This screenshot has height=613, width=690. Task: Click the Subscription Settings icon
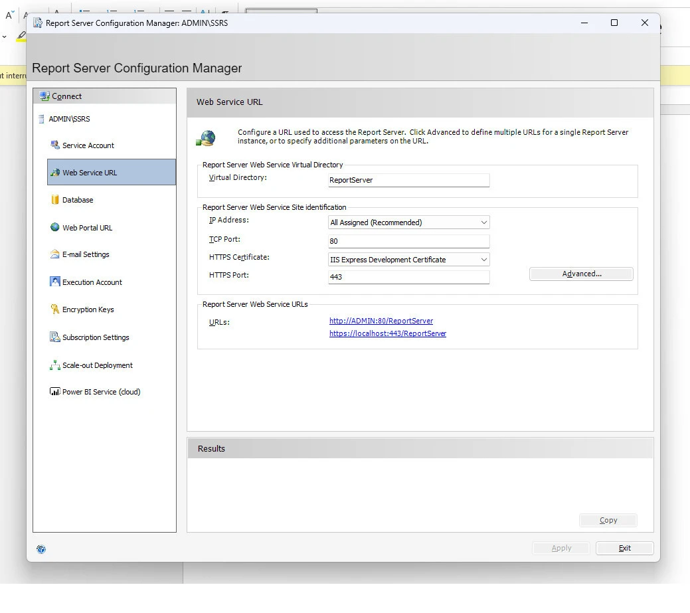click(55, 337)
